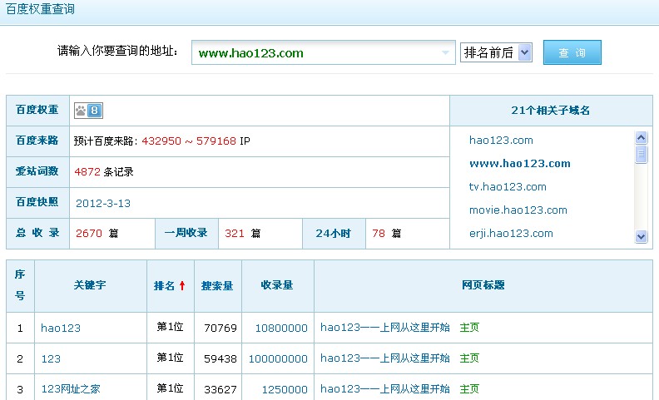This screenshot has width=659, height=400.
Task: Click the 4872 word count value
Action: pyautogui.click(x=87, y=172)
